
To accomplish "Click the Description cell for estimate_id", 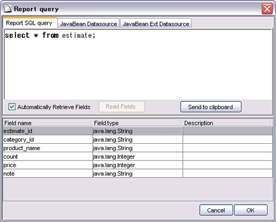I will pyautogui.click(x=227, y=131).
